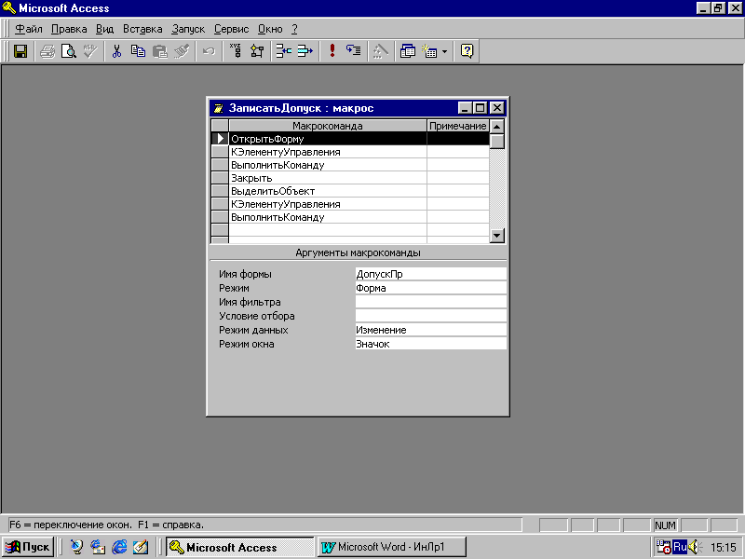745x559 pixels.
Task: Click row selector beside Закрыть
Action: point(220,178)
